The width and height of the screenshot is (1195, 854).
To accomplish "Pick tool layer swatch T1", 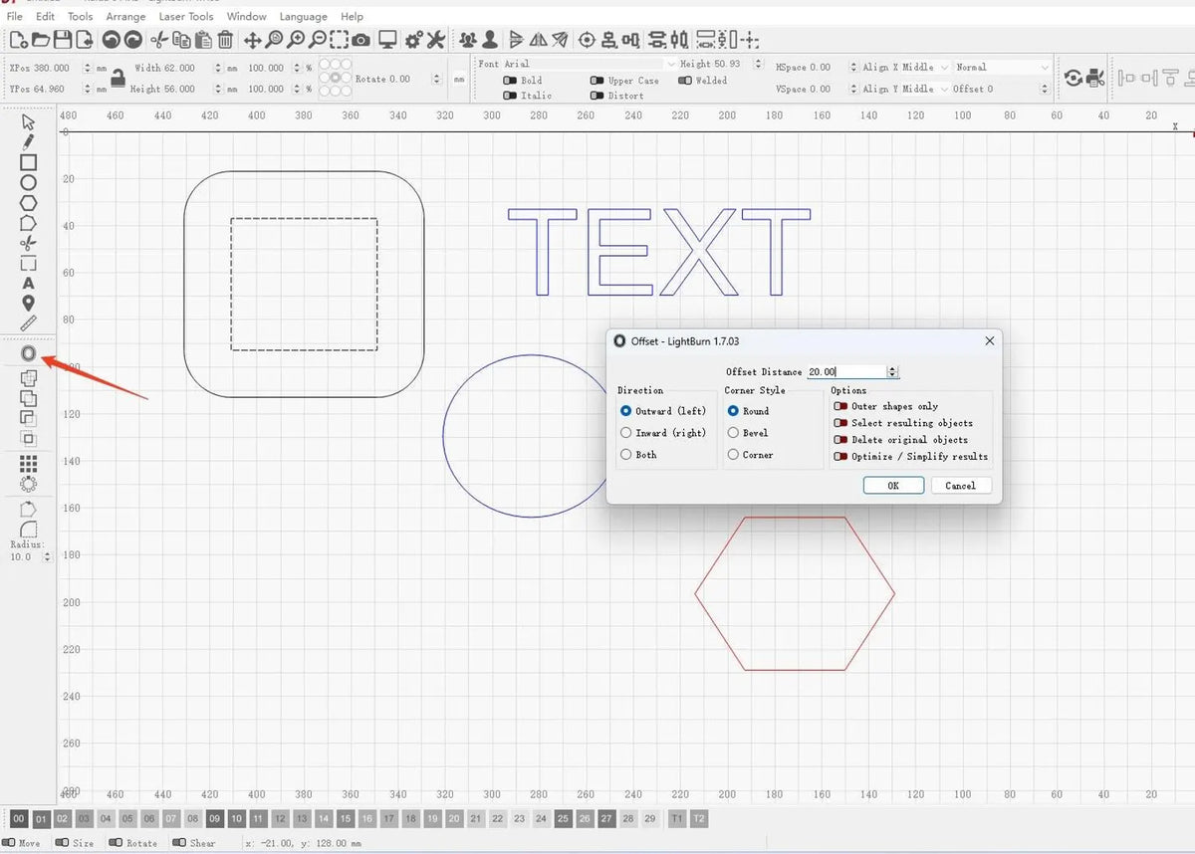I will point(677,819).
